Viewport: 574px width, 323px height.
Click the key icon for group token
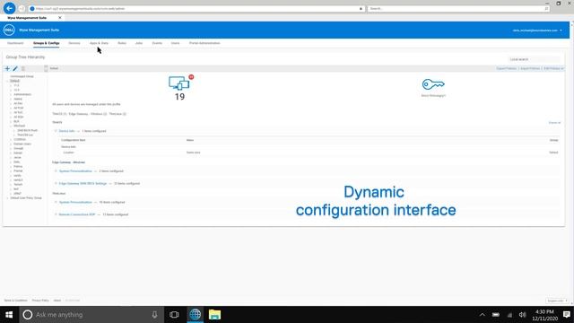point(433,84)
